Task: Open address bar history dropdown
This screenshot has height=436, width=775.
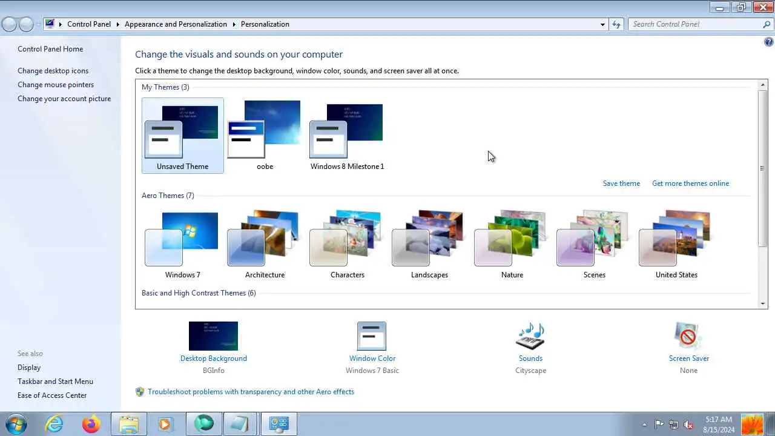Action: click(x=602, y=24)
